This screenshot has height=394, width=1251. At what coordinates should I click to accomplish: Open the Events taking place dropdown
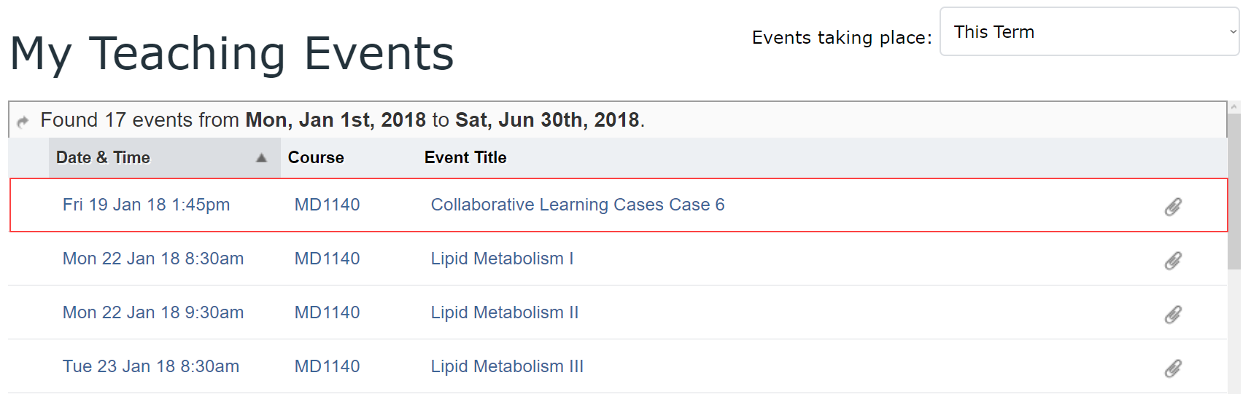coord(1089,32)
